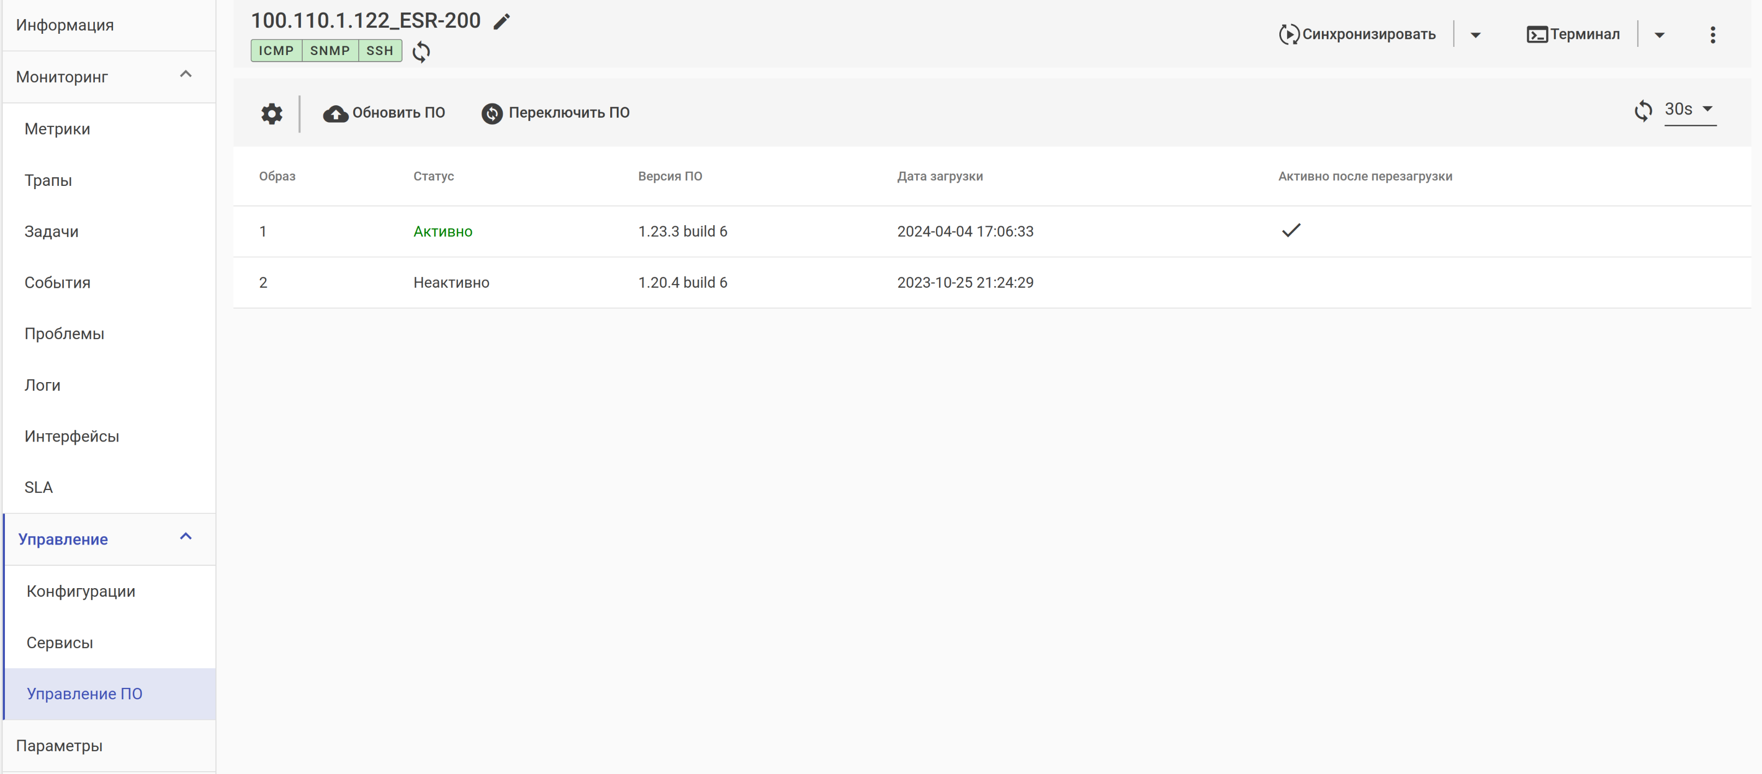1762x774 pixels.
Task: Open the Терминал terminal button
Action: coord(1573,34)
